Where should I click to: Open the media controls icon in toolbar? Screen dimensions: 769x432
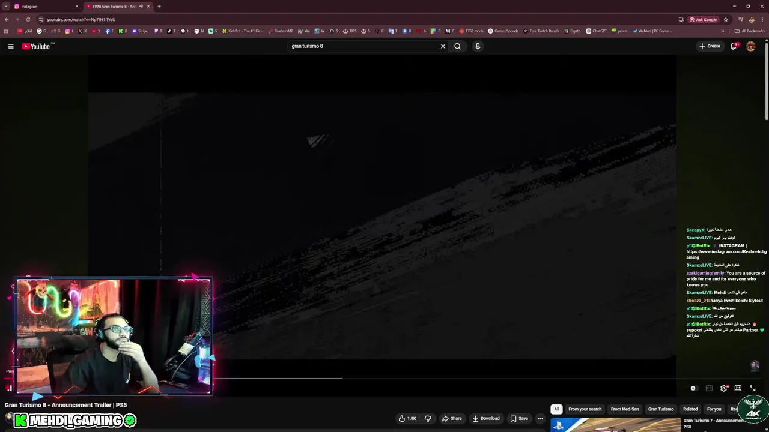[740, 19]
